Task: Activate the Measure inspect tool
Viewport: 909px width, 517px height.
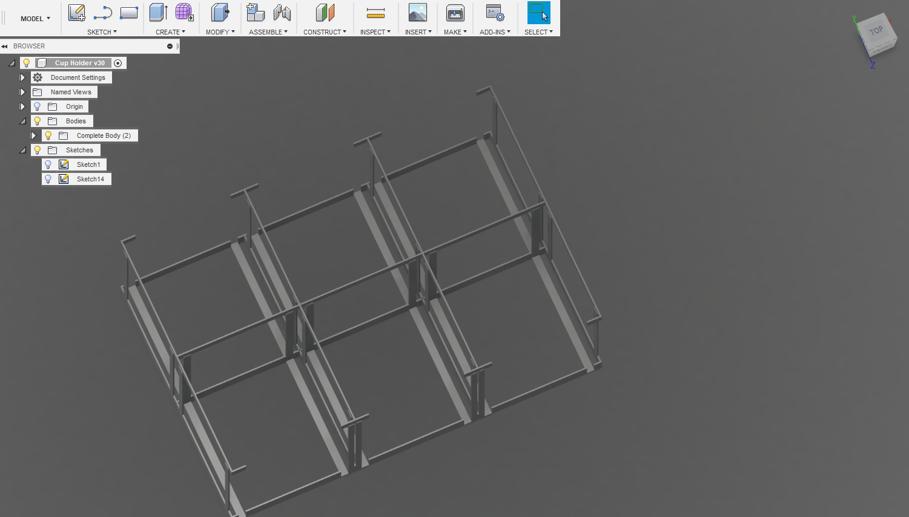Action: coord(375,13)
